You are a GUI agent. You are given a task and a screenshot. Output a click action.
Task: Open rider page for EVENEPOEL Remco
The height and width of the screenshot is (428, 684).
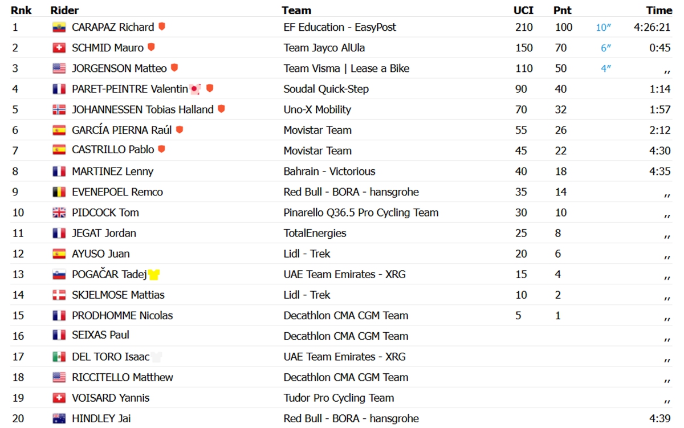pos(117,192)
